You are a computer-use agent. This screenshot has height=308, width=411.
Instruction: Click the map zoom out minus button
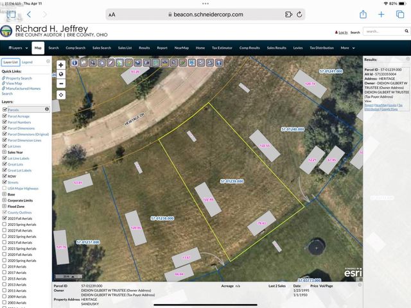click(61, 83)
